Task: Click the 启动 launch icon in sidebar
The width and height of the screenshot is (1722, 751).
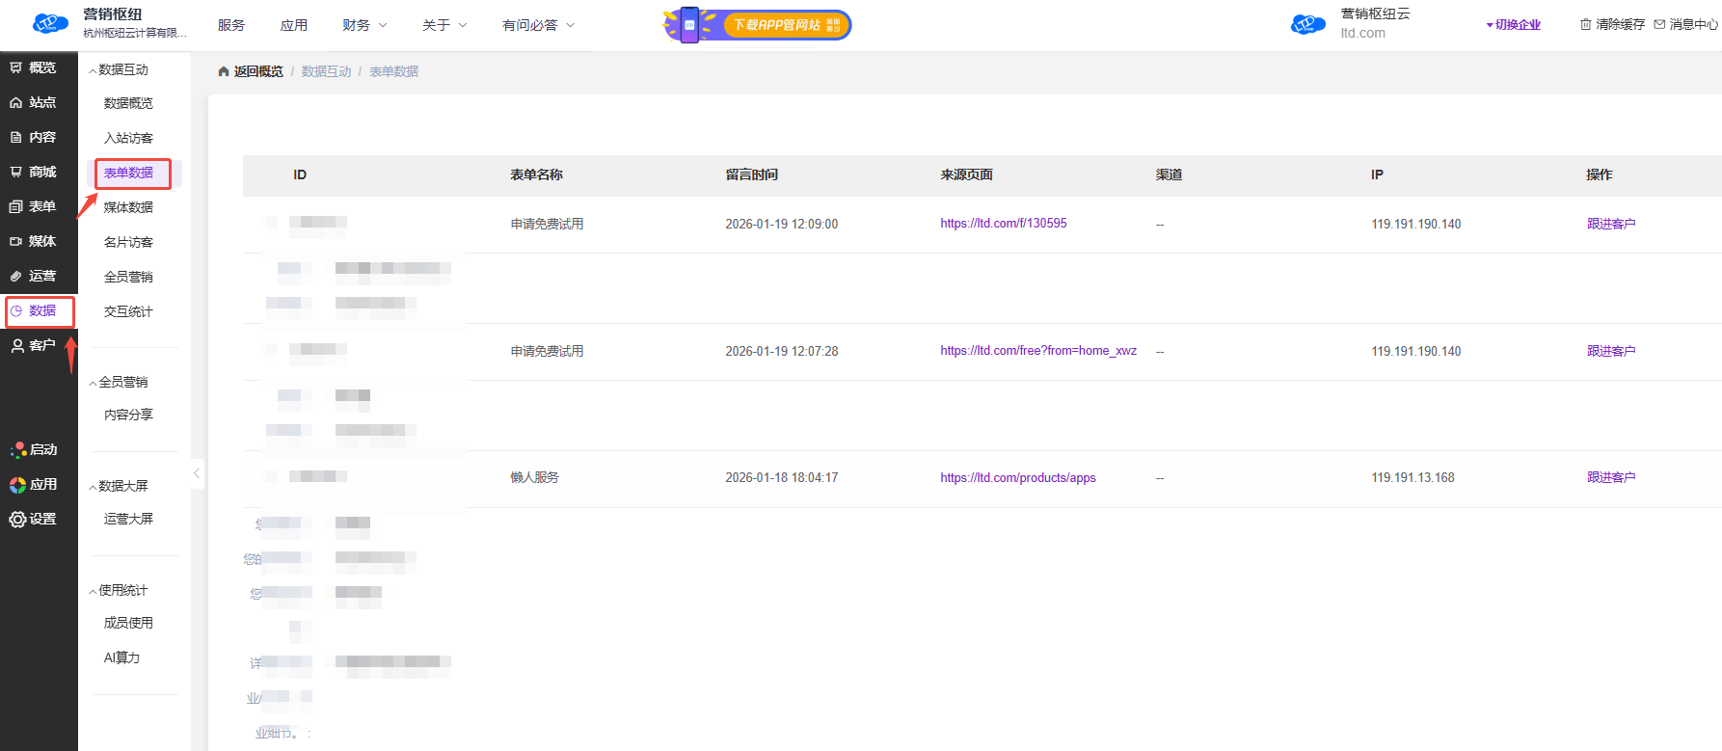Action: coord(17,449)
